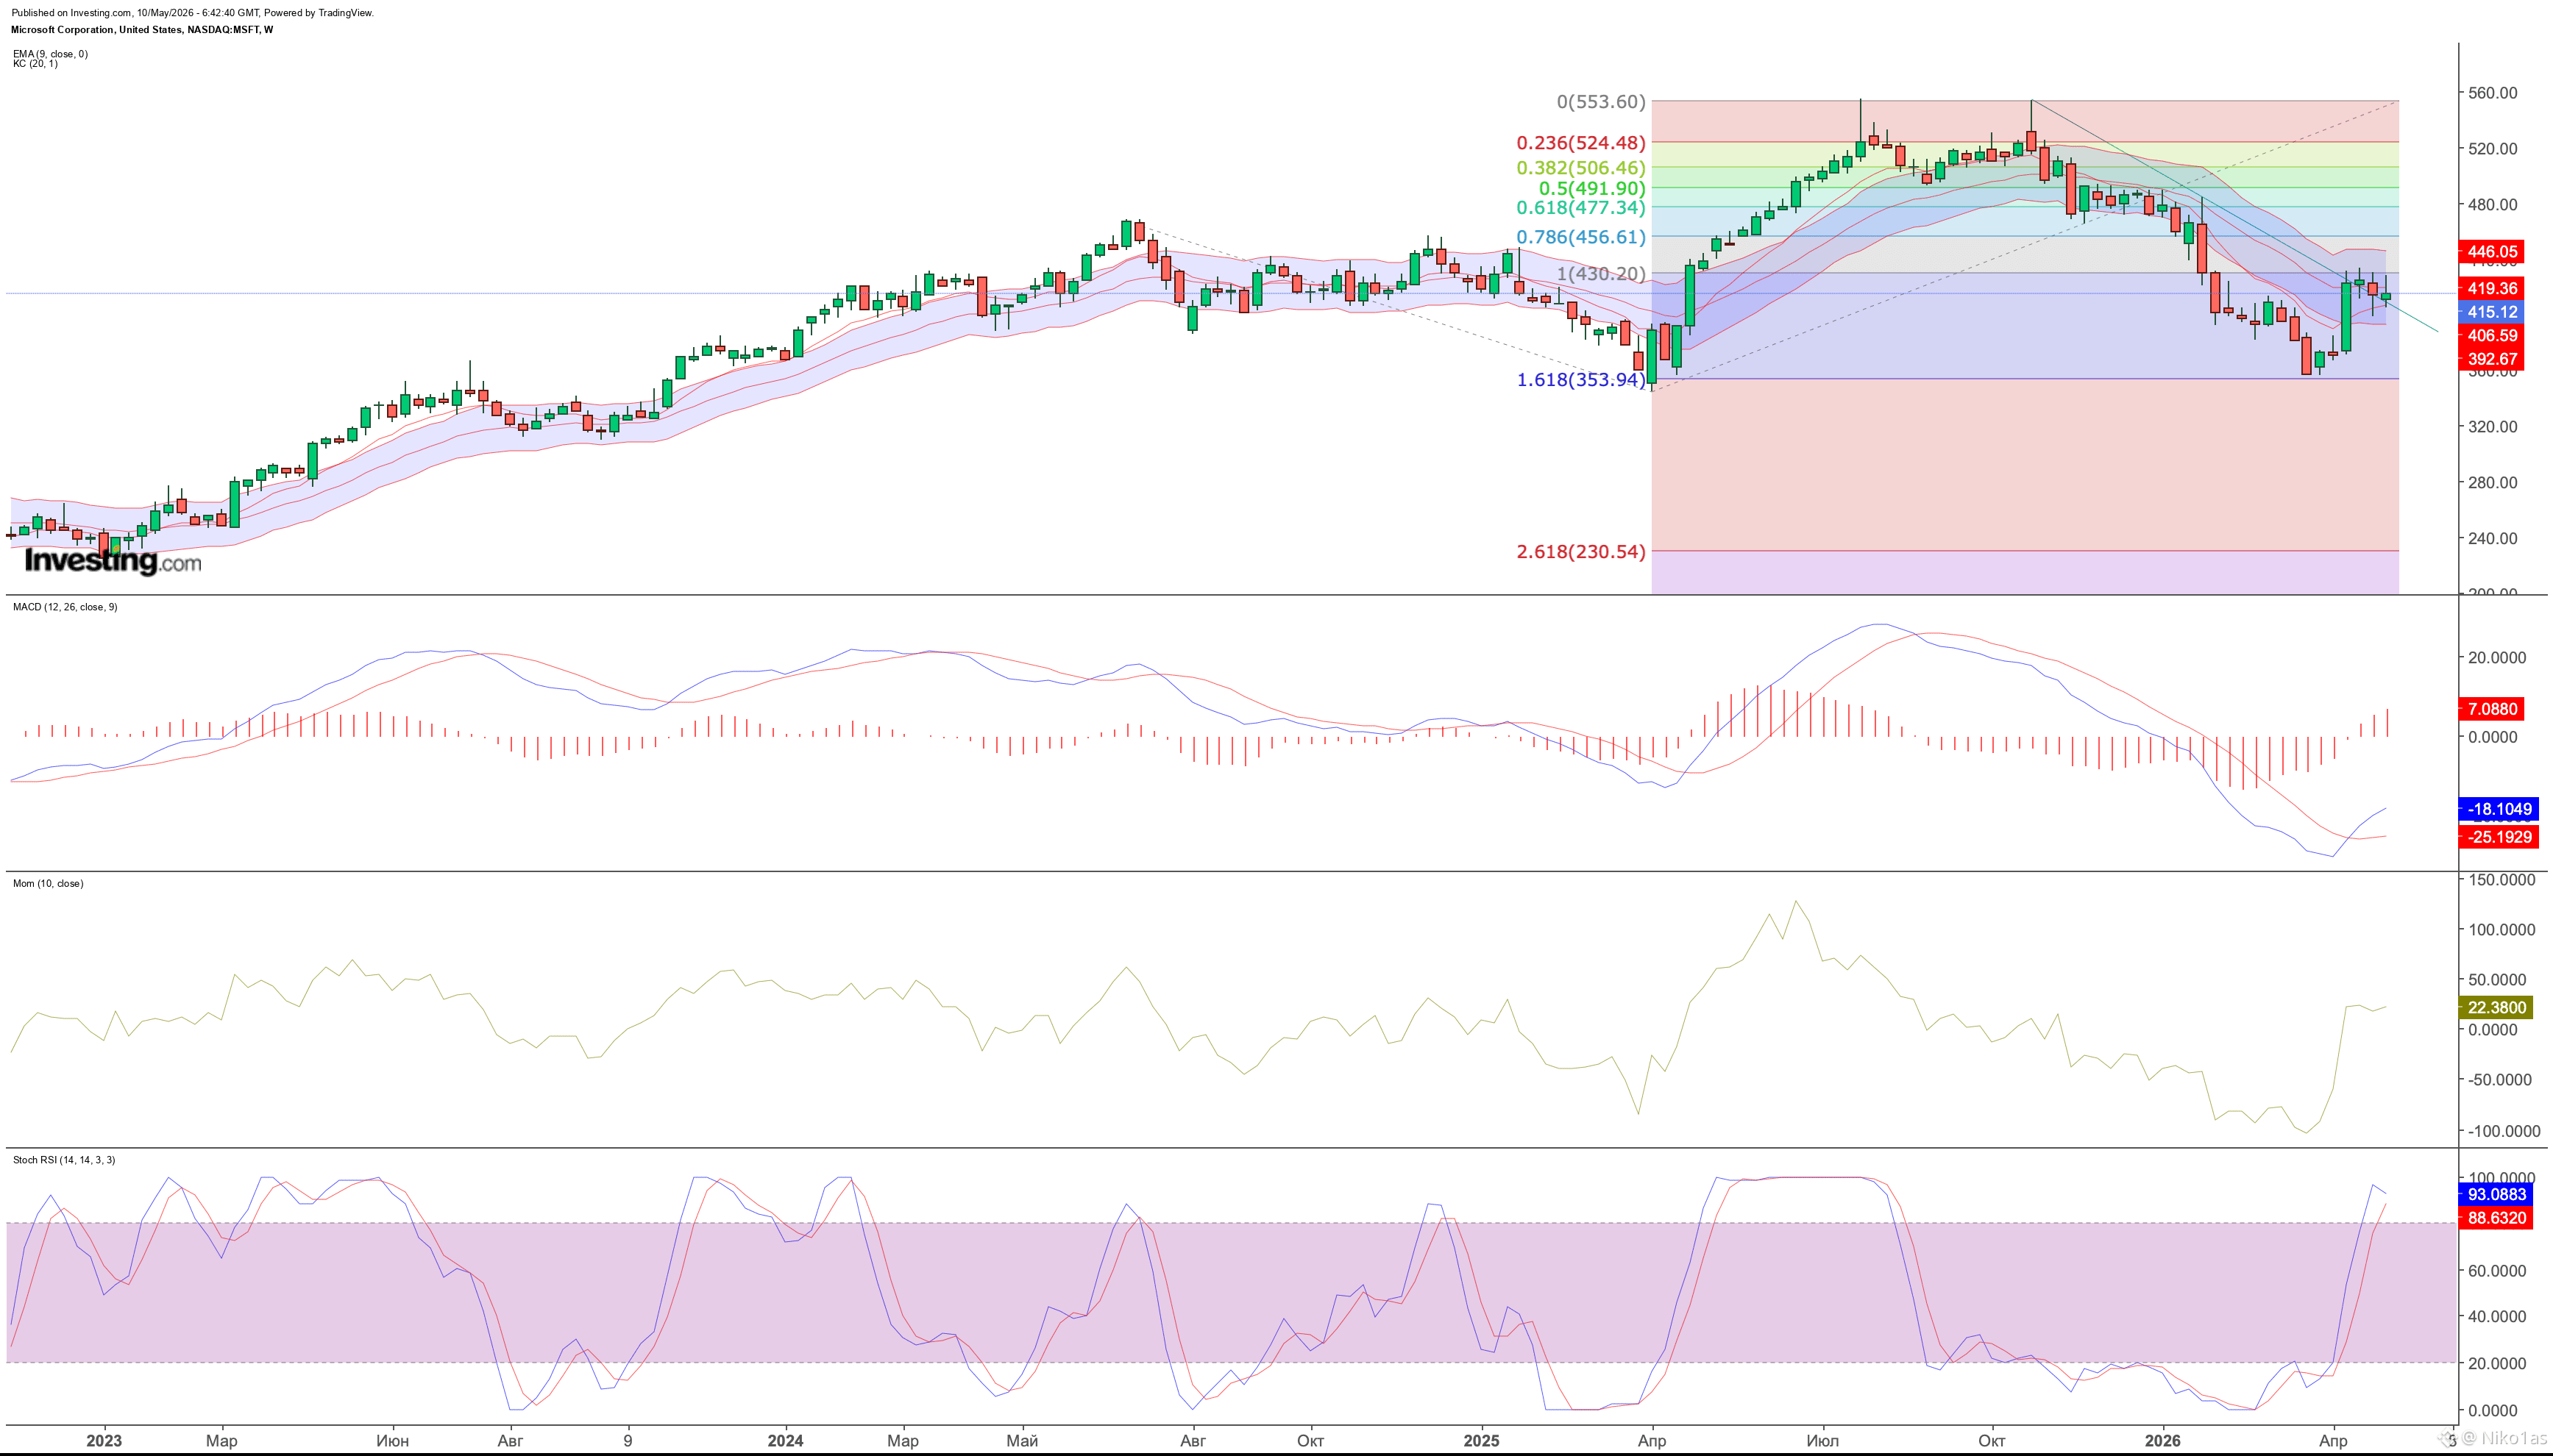The height and width of the screenshot is (1456, 2553).
Task: Click the 20.0000 label on MACD axis
Action: pos(2497,657)
